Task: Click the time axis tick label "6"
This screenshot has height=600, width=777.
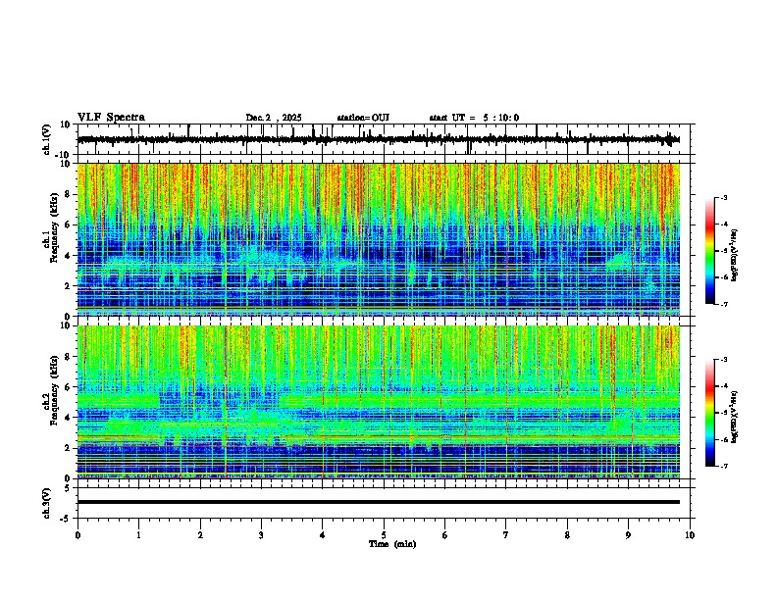Action: (x=445, y=535)
